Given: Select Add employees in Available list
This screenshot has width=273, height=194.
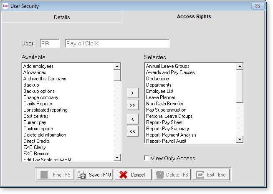Looking at the screenshot, I should (x=38, y=66).
